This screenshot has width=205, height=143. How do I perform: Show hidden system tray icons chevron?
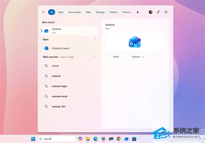(200, 139)
